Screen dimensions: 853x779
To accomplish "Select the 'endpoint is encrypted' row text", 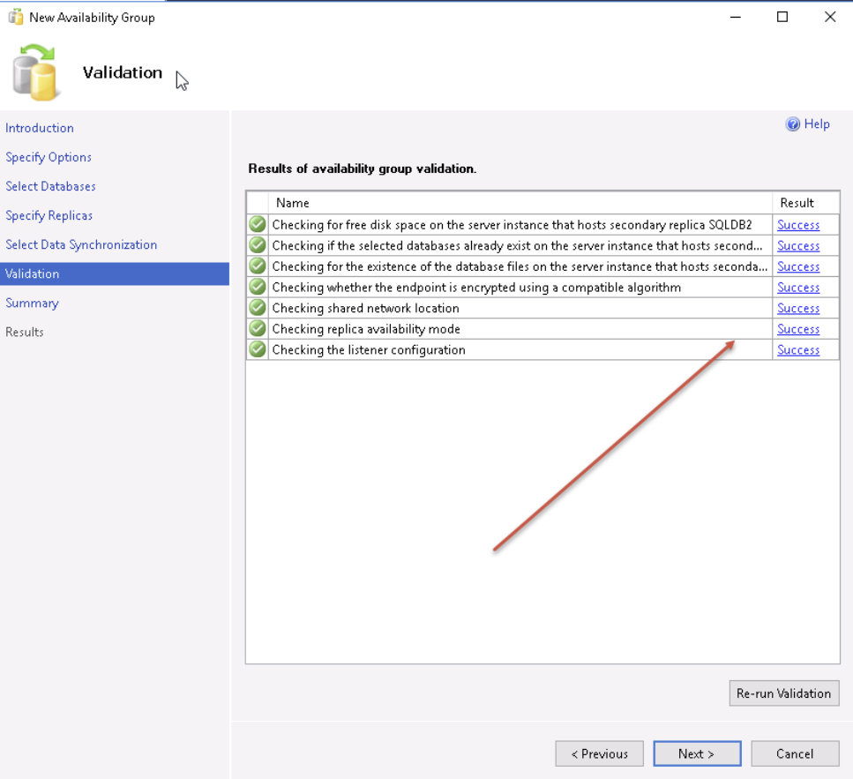I will pos(476,288).
